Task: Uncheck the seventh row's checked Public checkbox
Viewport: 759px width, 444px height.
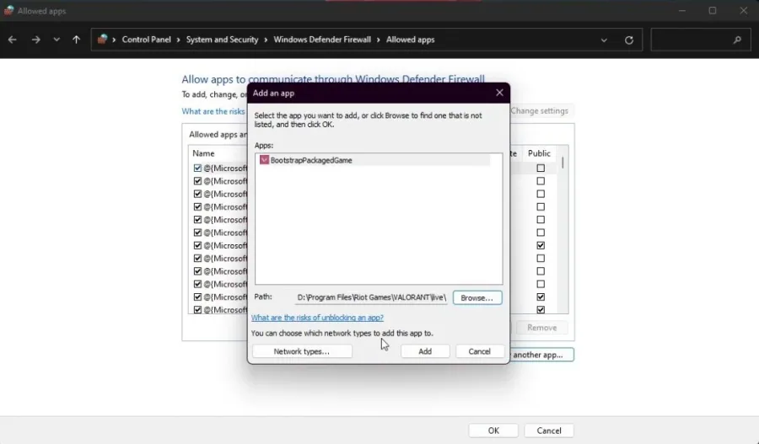Action: tap(541, 245)
